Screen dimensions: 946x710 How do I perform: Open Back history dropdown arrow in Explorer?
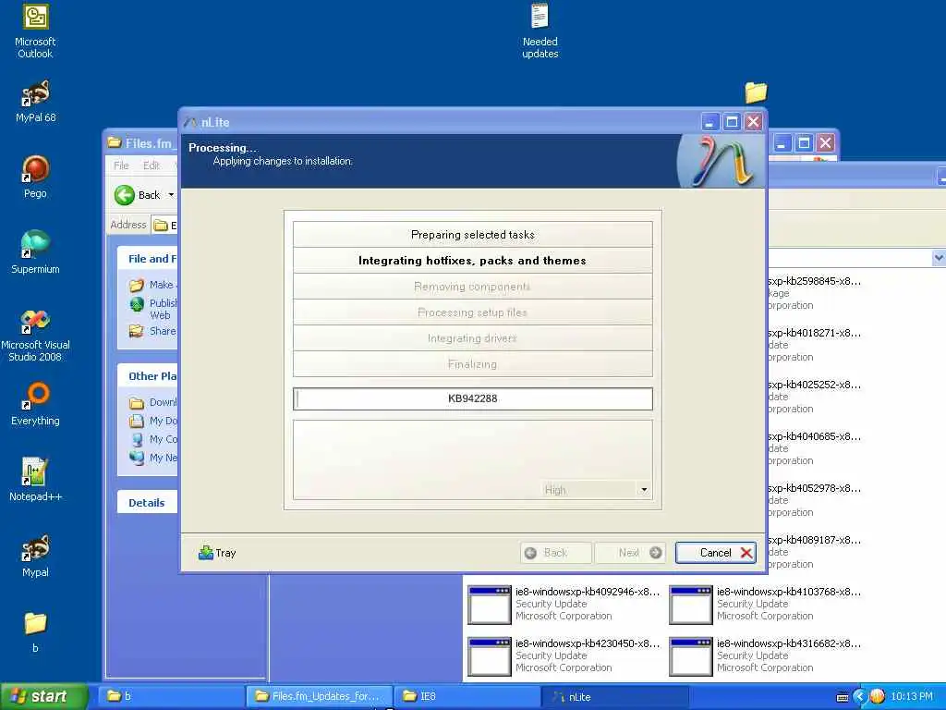pyautogui.click(x=171, y=195)
